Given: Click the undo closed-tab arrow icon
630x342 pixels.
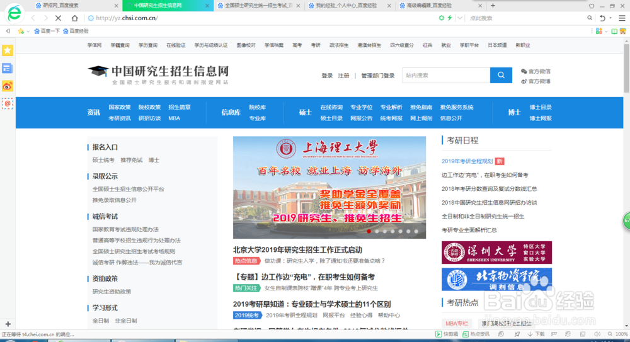Looking at the screenshot, I should click(x=602, y=18).
